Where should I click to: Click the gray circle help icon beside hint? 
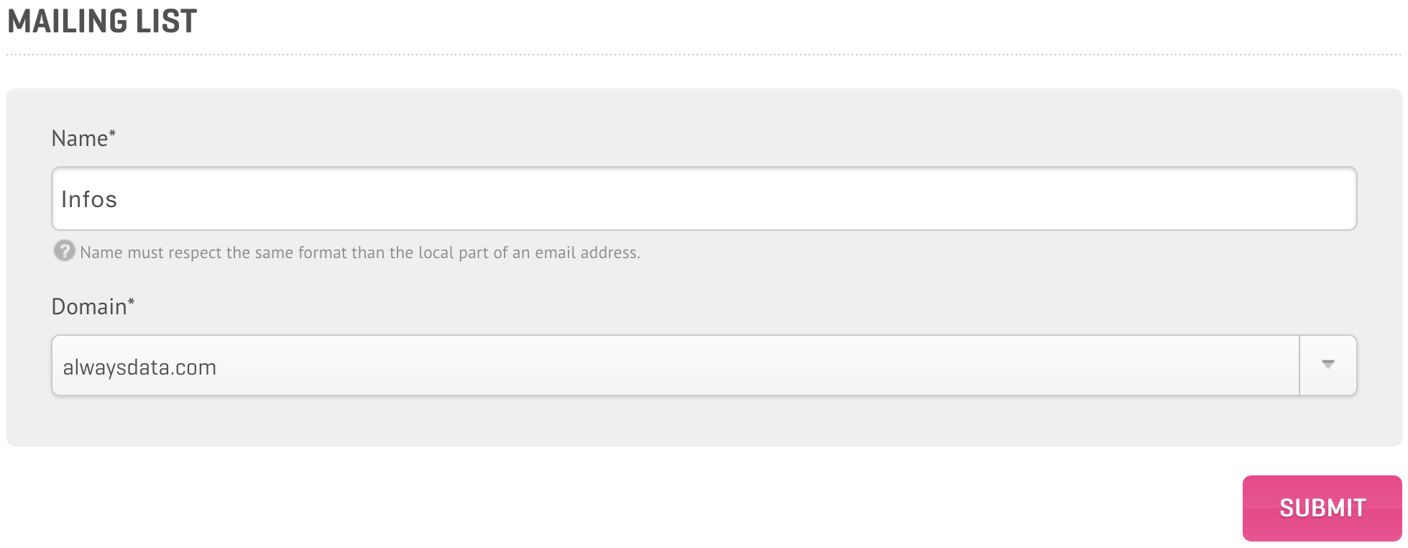[65, 251]
